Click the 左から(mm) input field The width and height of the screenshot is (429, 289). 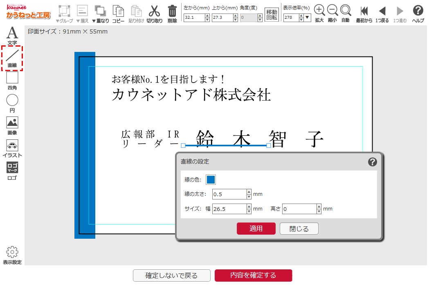[x=194, y=18]
